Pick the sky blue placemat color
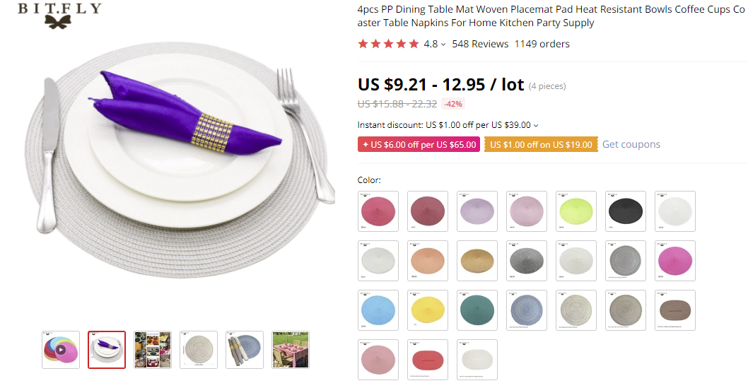 pyautogui.click(x=378, y=310)
